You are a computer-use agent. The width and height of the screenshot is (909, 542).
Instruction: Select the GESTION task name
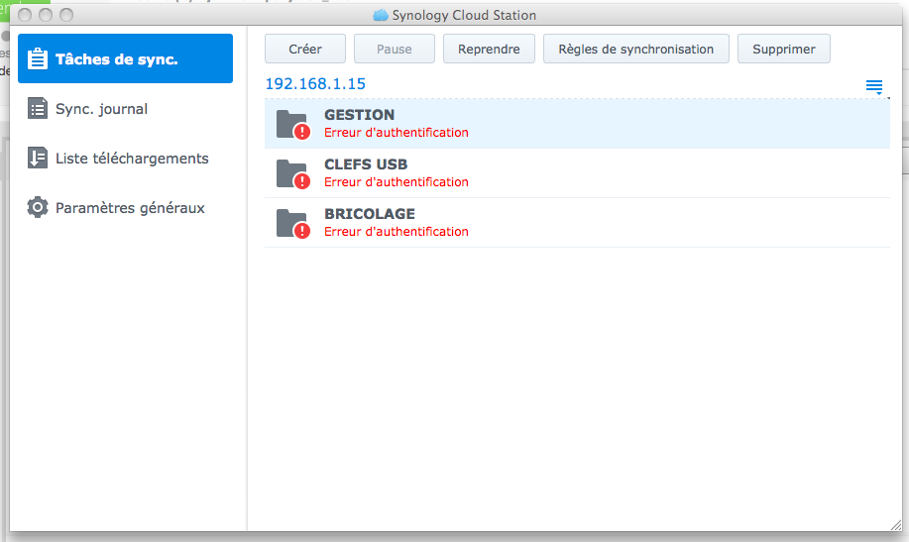pyautogui.click(x=360, y=115)
